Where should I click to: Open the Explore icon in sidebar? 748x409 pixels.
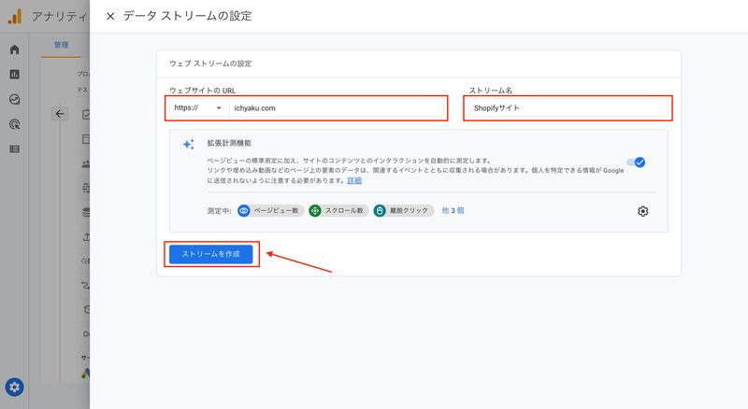point(14,99)
